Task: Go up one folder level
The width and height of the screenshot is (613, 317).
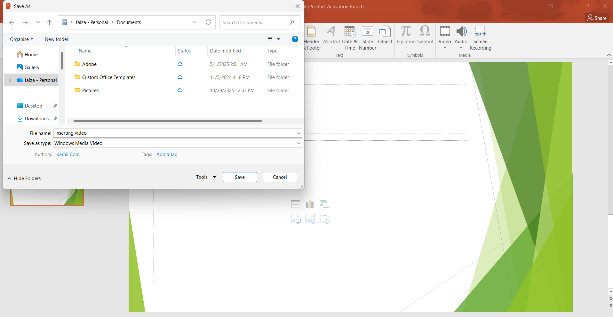Action: [x=49, y=22]
